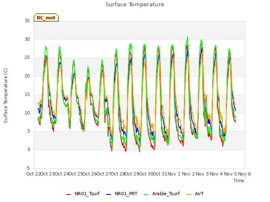This screenshot has width=270, height=202.
Task: Click the Oct 27 x-axis tick label
Action: tap(104, 174)
